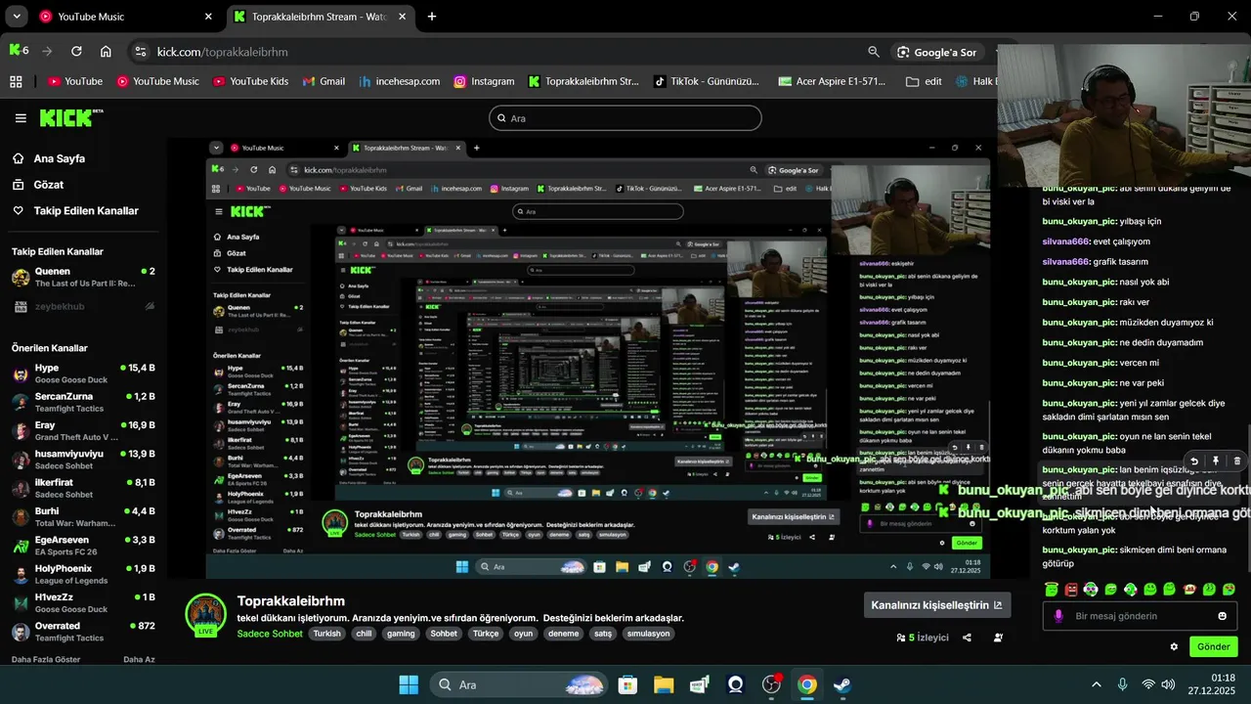The width and height of the screenshot is (1251, 704).
Task: Open File Explorer from the taskbar
Action: (x=664, y=684)
